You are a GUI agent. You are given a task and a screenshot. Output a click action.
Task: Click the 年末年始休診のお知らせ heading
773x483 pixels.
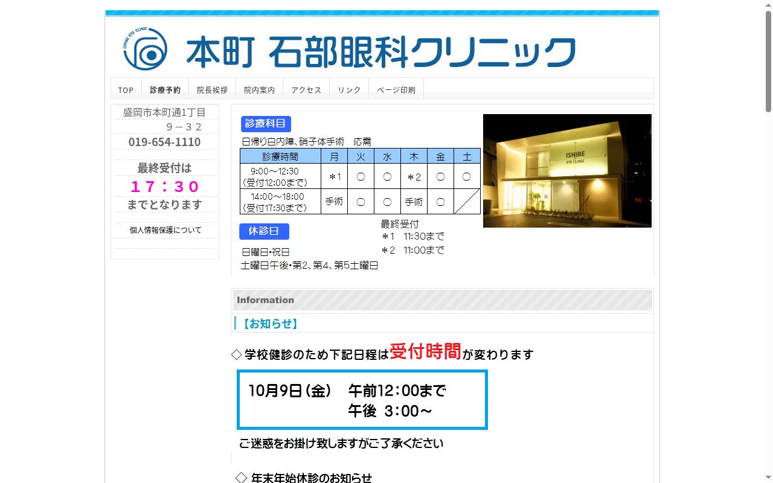(311, 478)
